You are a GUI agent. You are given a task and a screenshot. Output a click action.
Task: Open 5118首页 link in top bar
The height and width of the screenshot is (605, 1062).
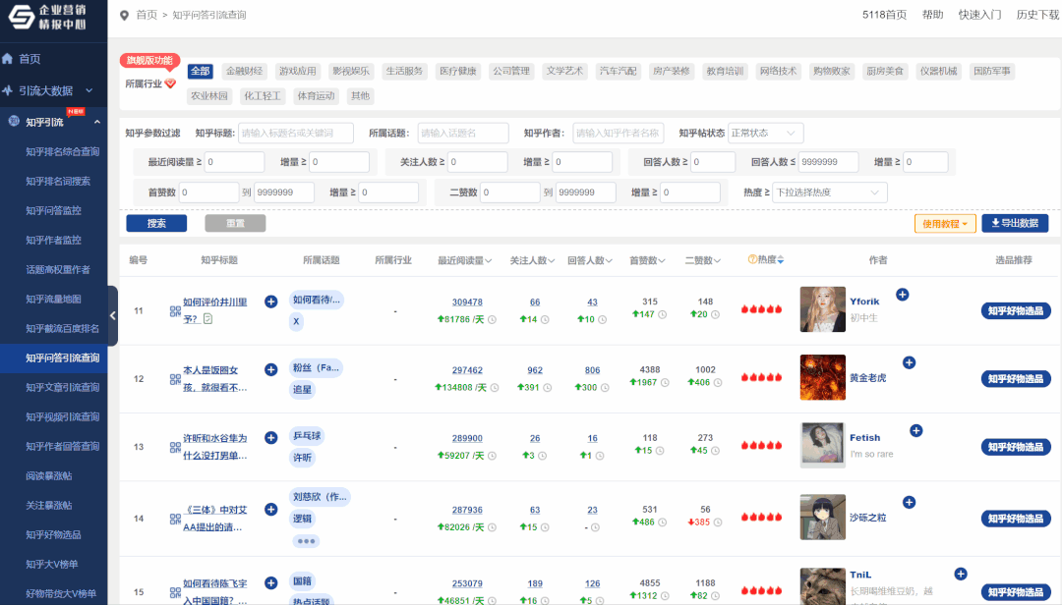coord(884,15)
